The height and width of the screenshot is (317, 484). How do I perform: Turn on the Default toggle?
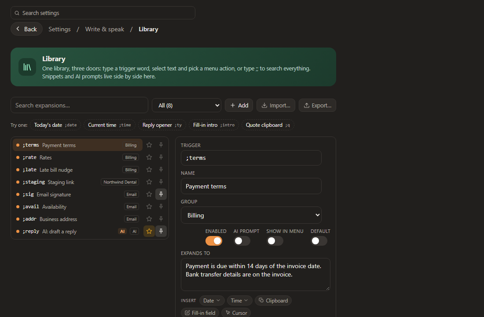point(319,241)
